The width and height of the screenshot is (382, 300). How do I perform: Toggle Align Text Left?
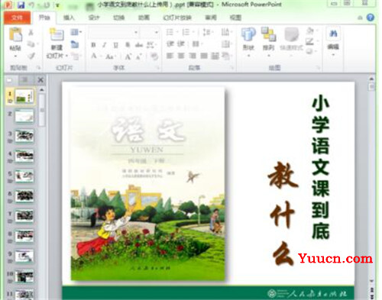170,56
